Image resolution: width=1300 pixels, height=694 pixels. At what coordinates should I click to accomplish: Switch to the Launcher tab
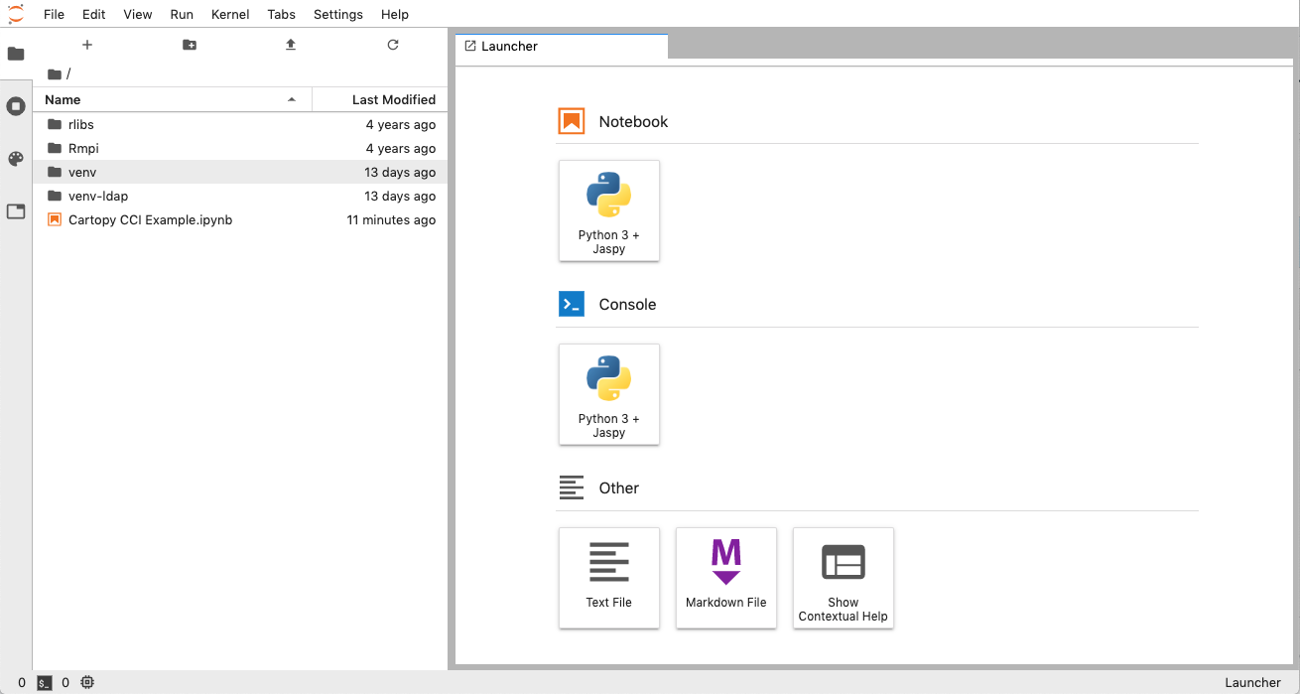[508, 46]
